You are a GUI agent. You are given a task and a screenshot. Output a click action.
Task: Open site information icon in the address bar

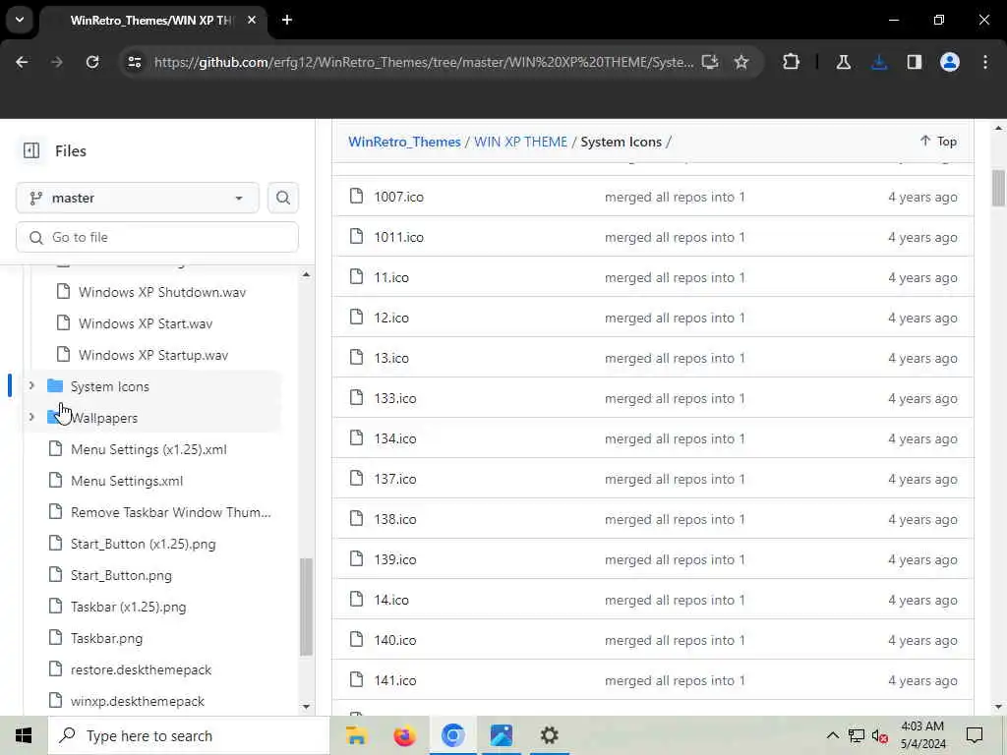point(134,62)
